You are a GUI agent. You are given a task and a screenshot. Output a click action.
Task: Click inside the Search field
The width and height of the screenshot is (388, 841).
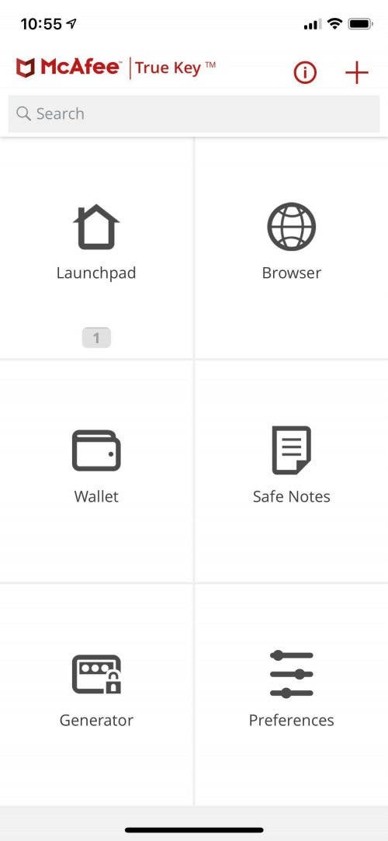click(194, 113)
